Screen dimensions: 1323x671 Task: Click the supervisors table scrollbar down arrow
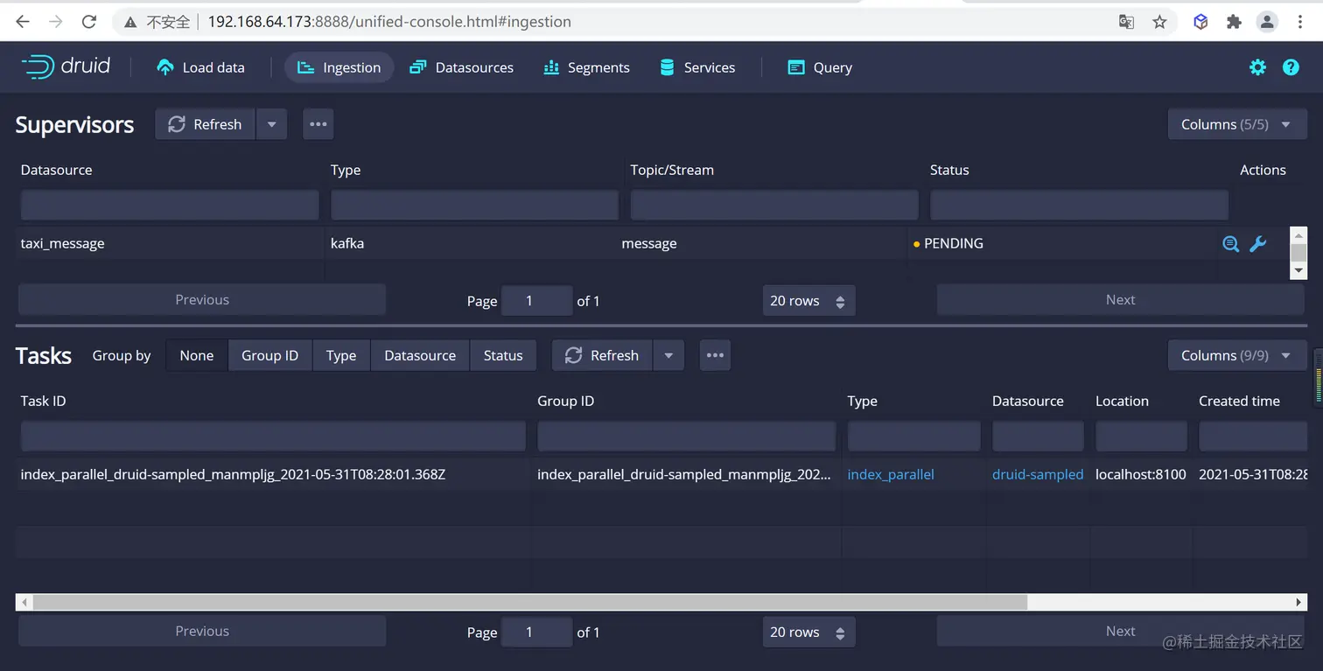(1298, 271)
